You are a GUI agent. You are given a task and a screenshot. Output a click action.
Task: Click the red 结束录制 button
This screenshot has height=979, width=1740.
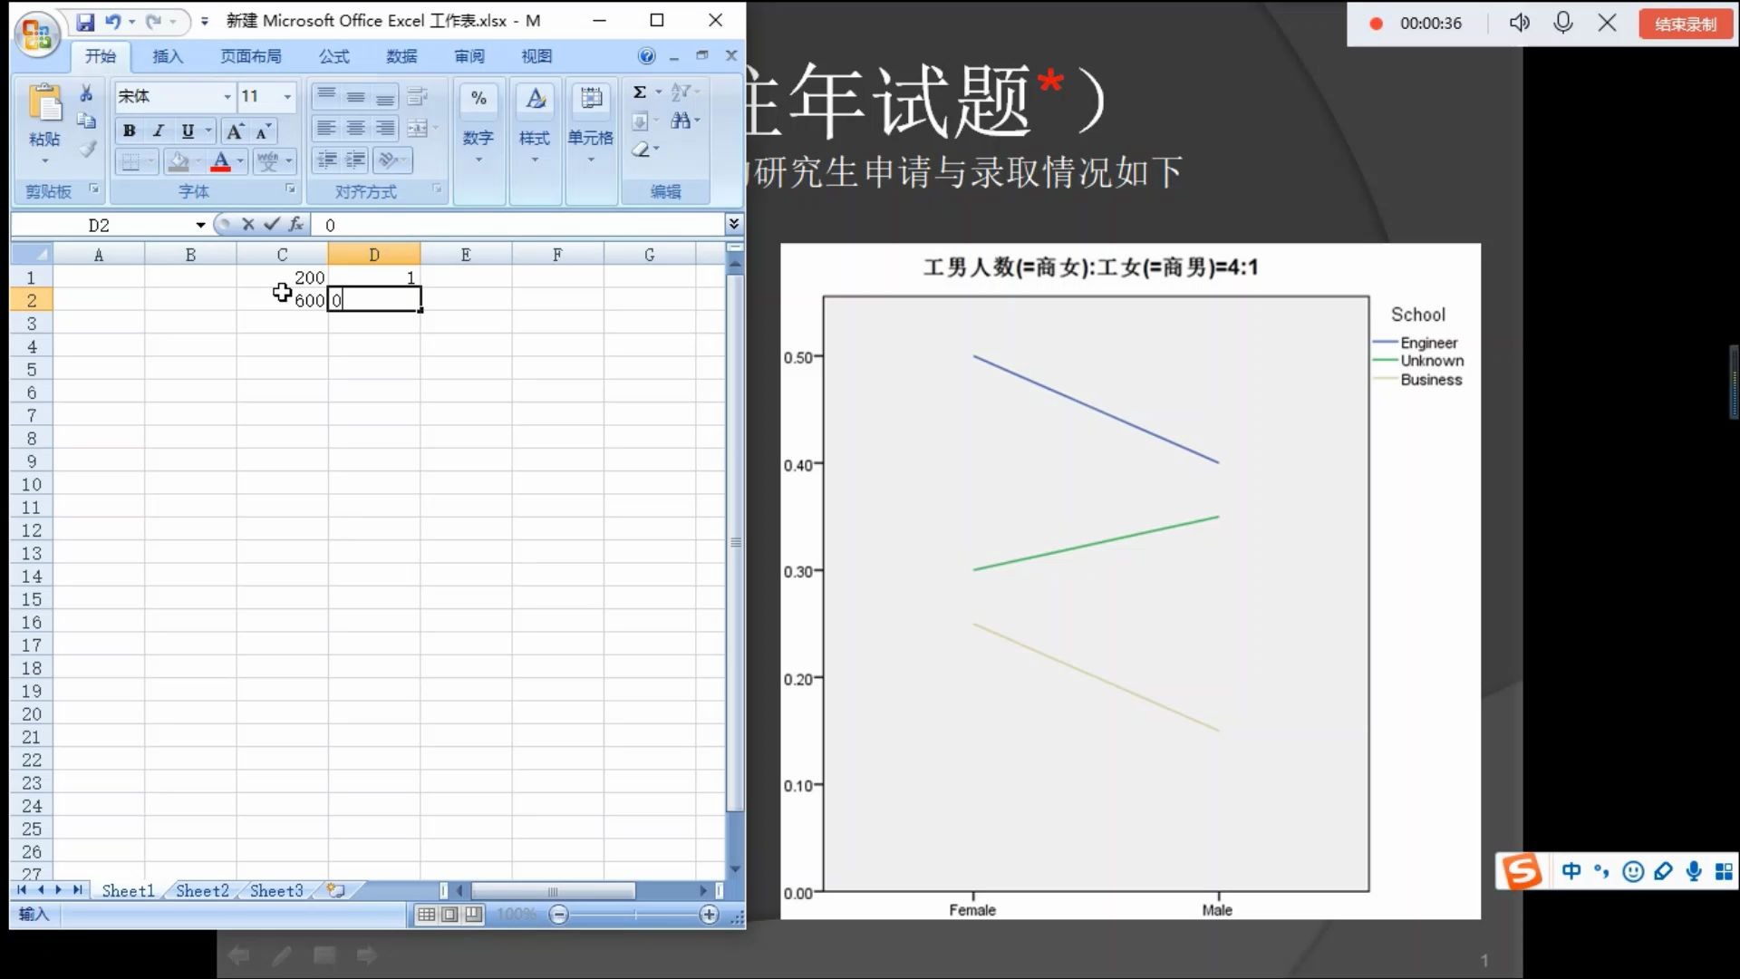pyautogui.click(x=1685, y=24)
